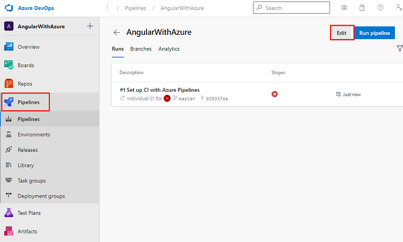Click the plus icon beside project name
The image size is (403, 242).
(x=90, y=26)
